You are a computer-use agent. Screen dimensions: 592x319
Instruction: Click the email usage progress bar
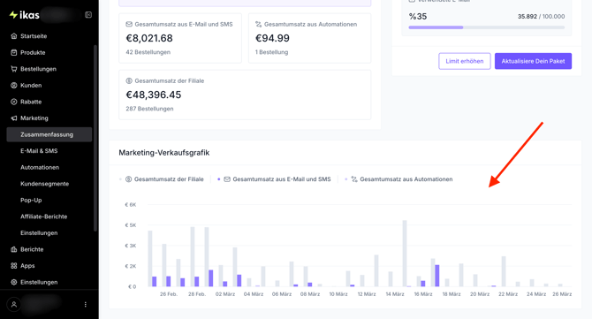pyautogui.click(x=487, y=27)
